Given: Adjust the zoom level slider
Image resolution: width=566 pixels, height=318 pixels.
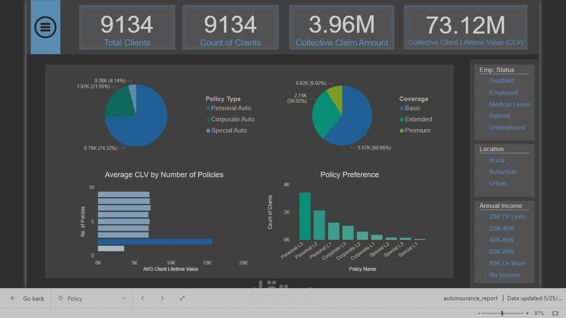Looking at the screenshot, I should [502, 313].
